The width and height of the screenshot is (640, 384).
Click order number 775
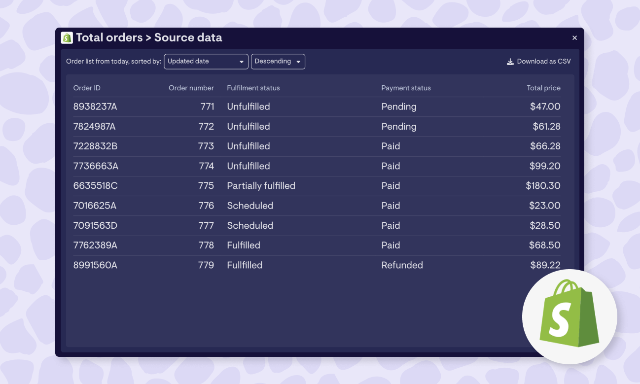pos(206,186)
